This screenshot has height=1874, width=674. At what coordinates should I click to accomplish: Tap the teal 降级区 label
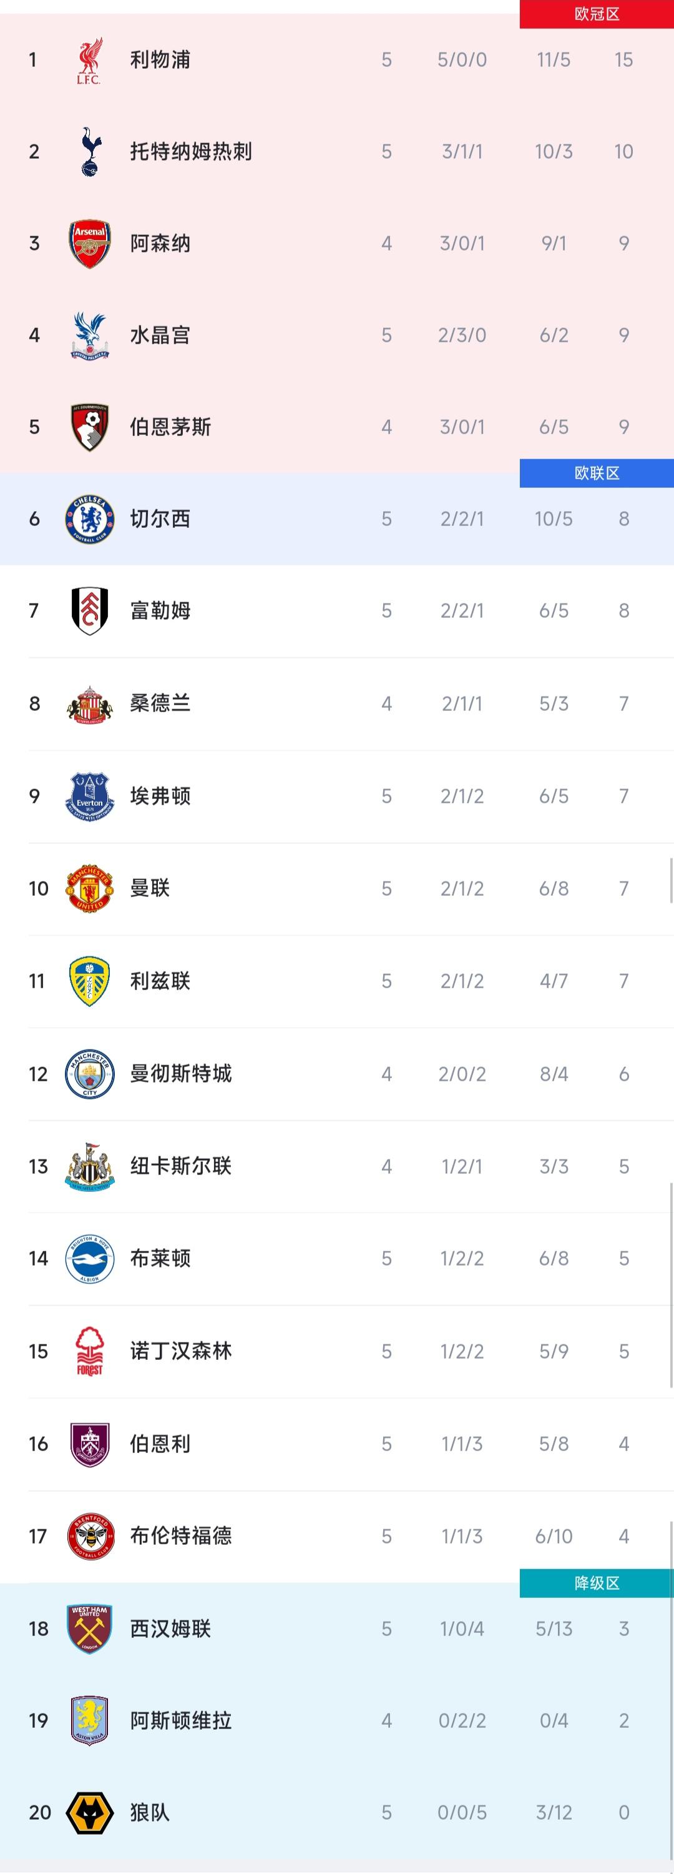click(x=597, y=1583)
